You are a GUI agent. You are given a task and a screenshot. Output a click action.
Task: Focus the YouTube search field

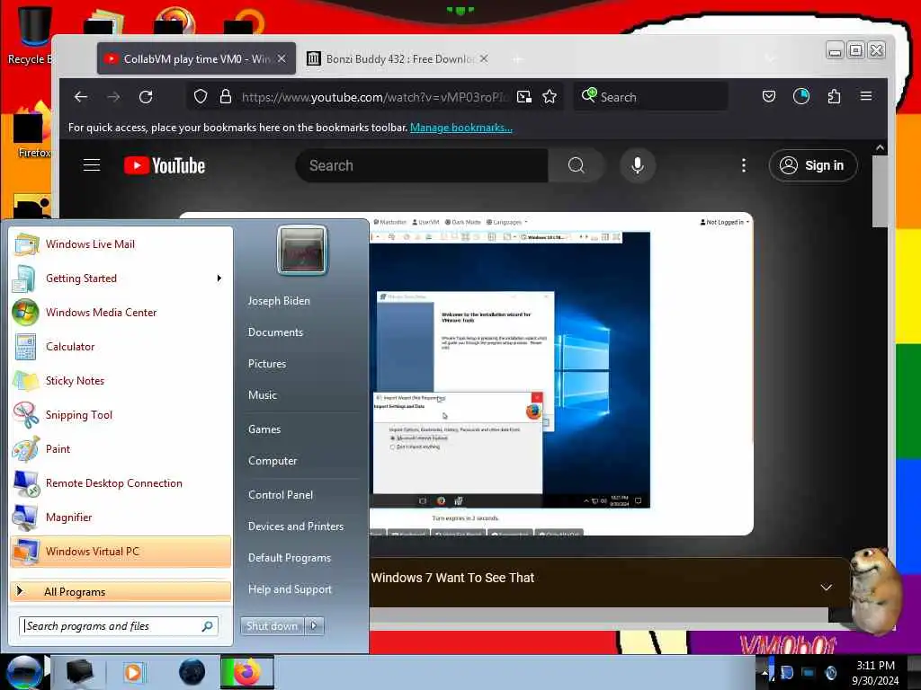pos(422,165)
